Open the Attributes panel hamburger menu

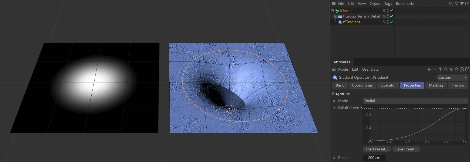(x=334, y=69)
